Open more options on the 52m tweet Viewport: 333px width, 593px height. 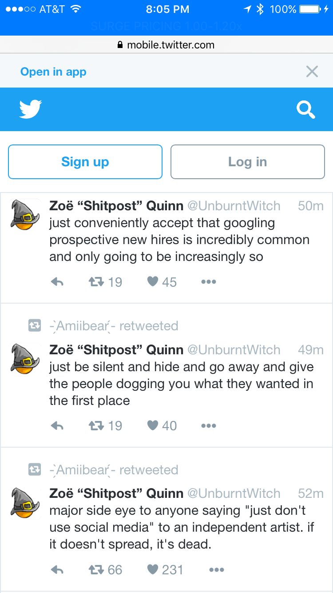[x=216, y=570]
